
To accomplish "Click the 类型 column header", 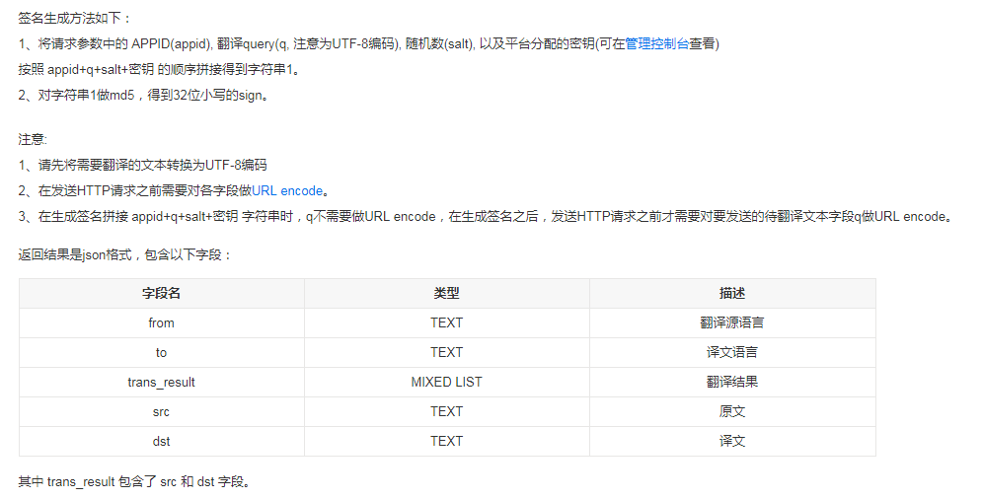I will 447,293.
